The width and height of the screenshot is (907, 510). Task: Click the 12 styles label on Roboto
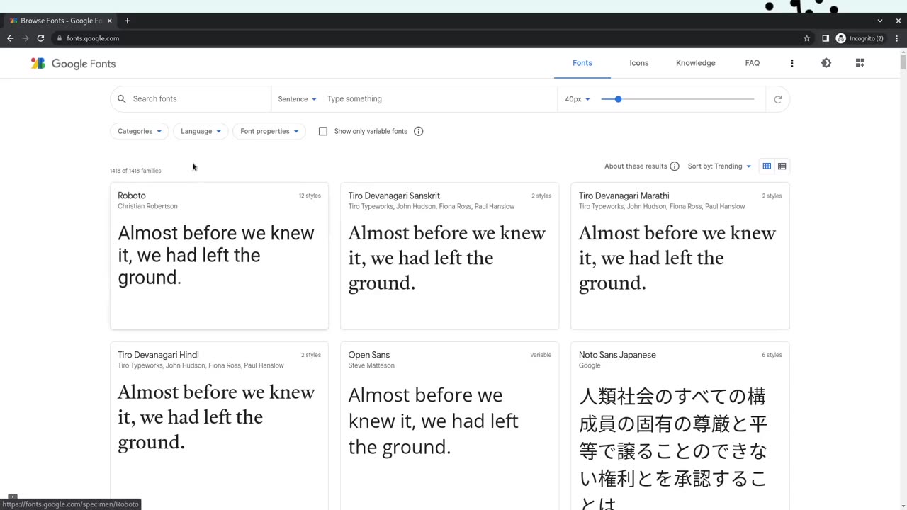(310, 195)
